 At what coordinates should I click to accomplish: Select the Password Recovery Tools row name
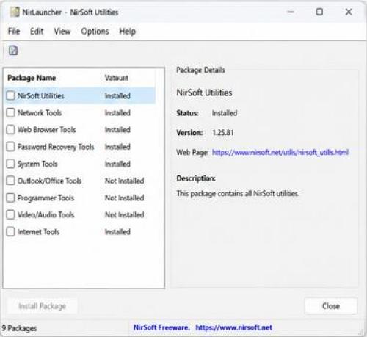coord(56,147)
